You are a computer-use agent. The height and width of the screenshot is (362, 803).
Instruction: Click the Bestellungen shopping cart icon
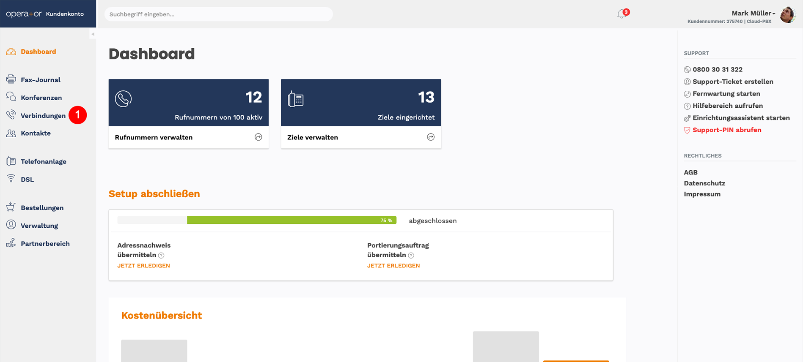pos(11,207)
